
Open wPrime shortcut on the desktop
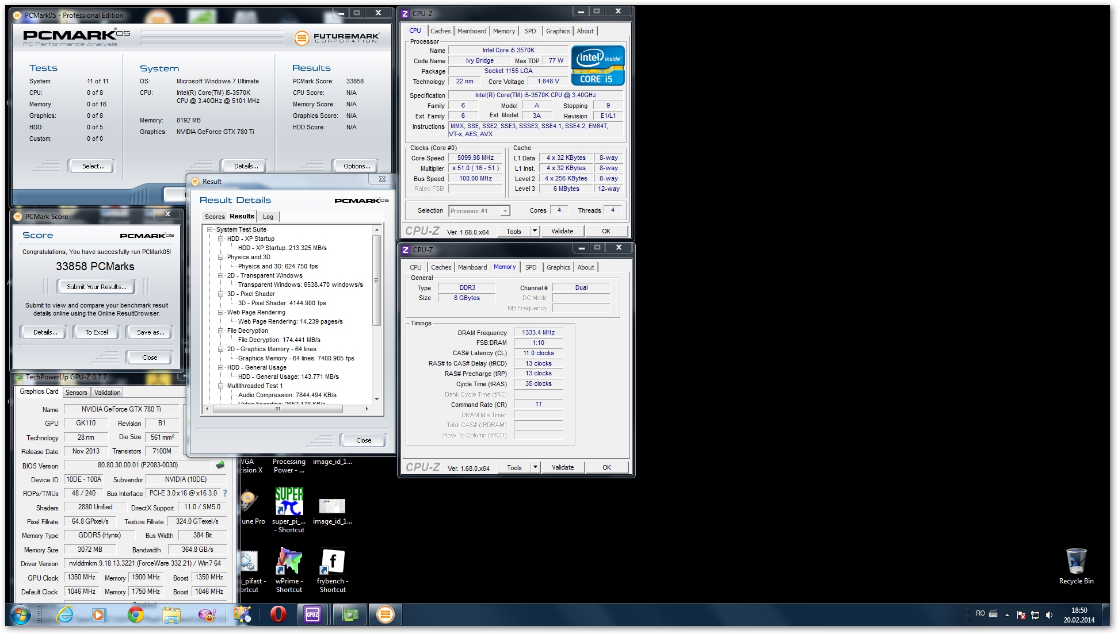pos(289,570)
